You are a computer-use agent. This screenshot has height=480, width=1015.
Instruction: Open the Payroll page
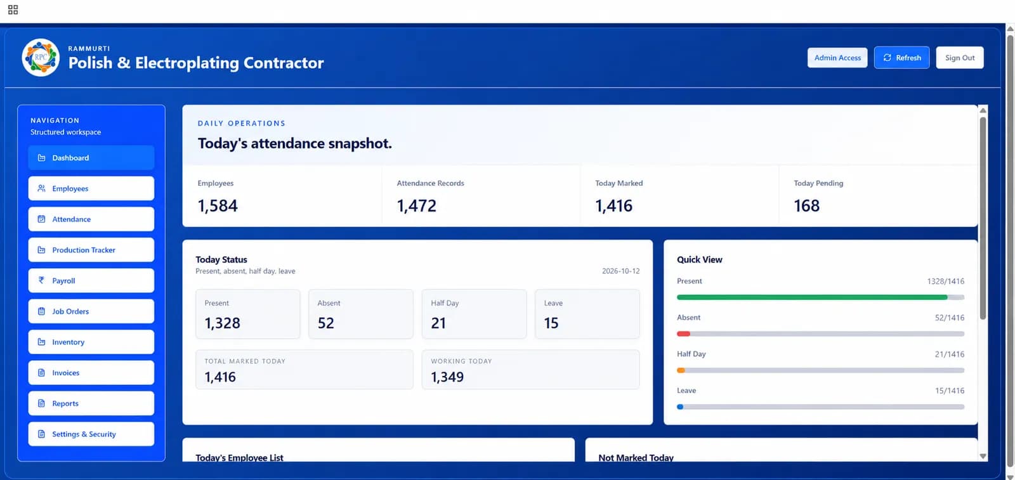click(91, 280)
